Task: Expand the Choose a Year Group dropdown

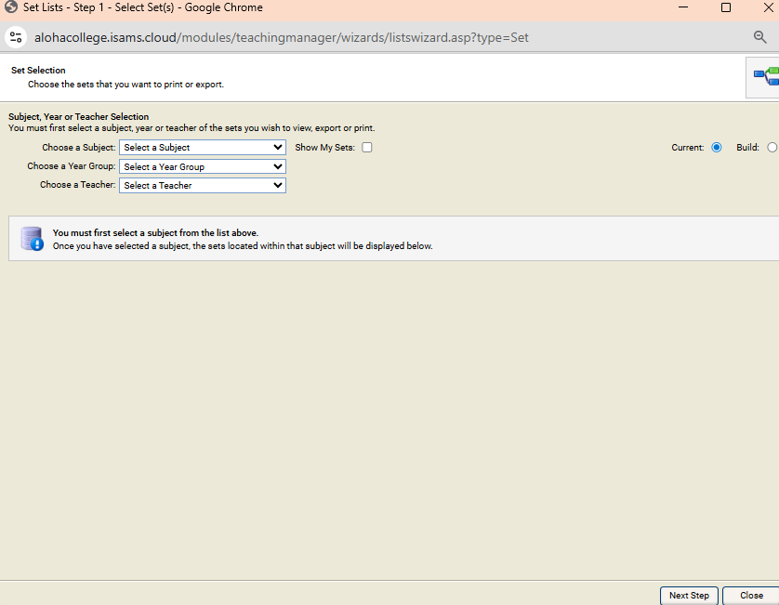Action: point(203,167)
